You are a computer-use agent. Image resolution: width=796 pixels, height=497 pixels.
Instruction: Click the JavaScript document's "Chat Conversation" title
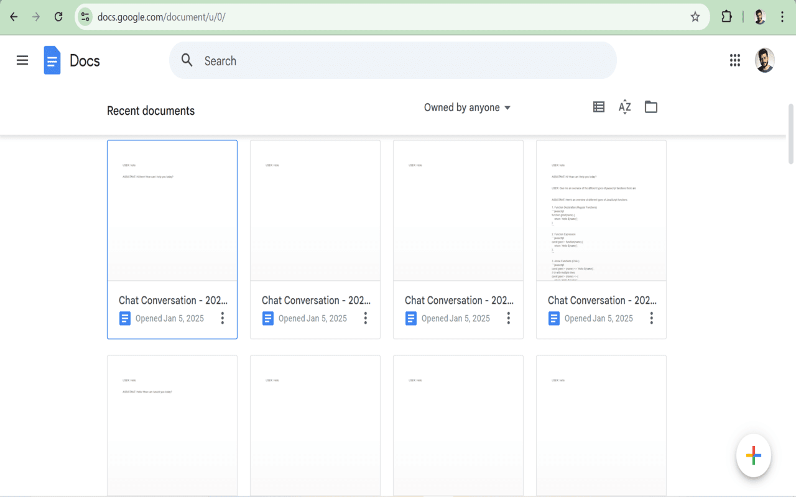coord(602,300)
